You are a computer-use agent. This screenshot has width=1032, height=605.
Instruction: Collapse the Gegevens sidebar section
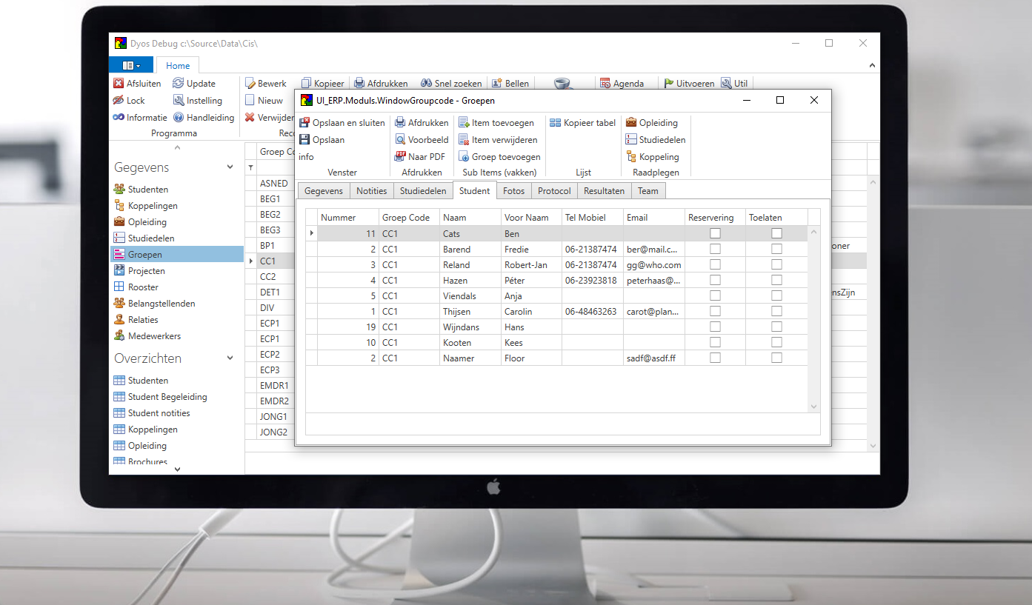(230, 168)
